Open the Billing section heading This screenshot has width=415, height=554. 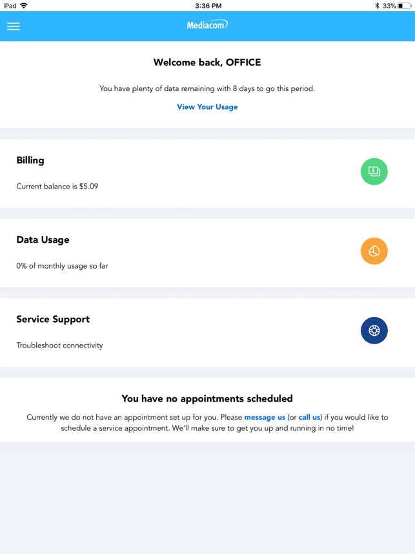point(30,160)
